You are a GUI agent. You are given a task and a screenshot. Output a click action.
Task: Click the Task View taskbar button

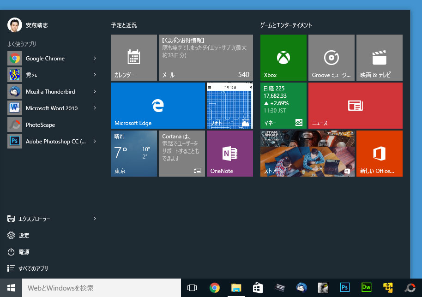(192, 288)
